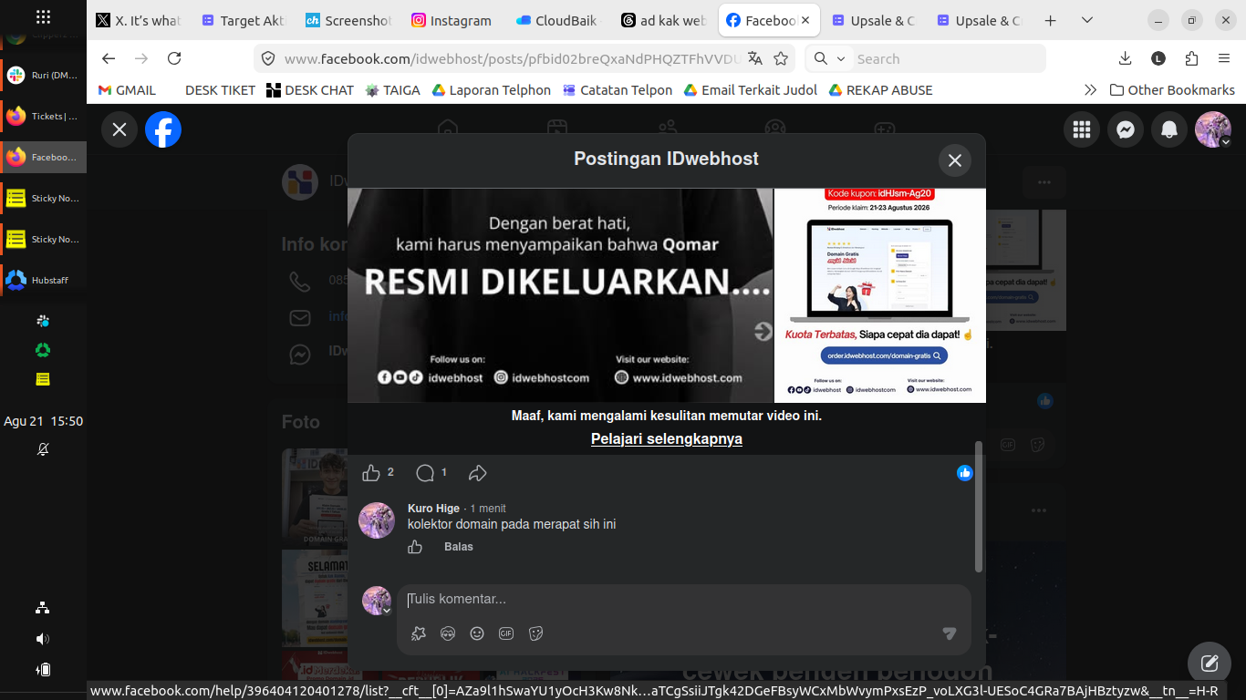
Task: Open the List all tabs dropdown
Action: [x=1086, y=20]
